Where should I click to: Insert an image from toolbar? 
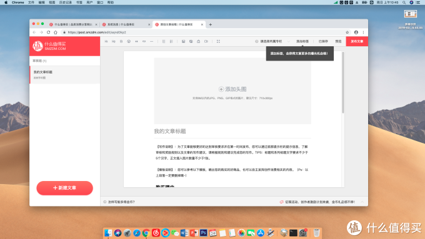pyautogui.click(x=183, y=41)
